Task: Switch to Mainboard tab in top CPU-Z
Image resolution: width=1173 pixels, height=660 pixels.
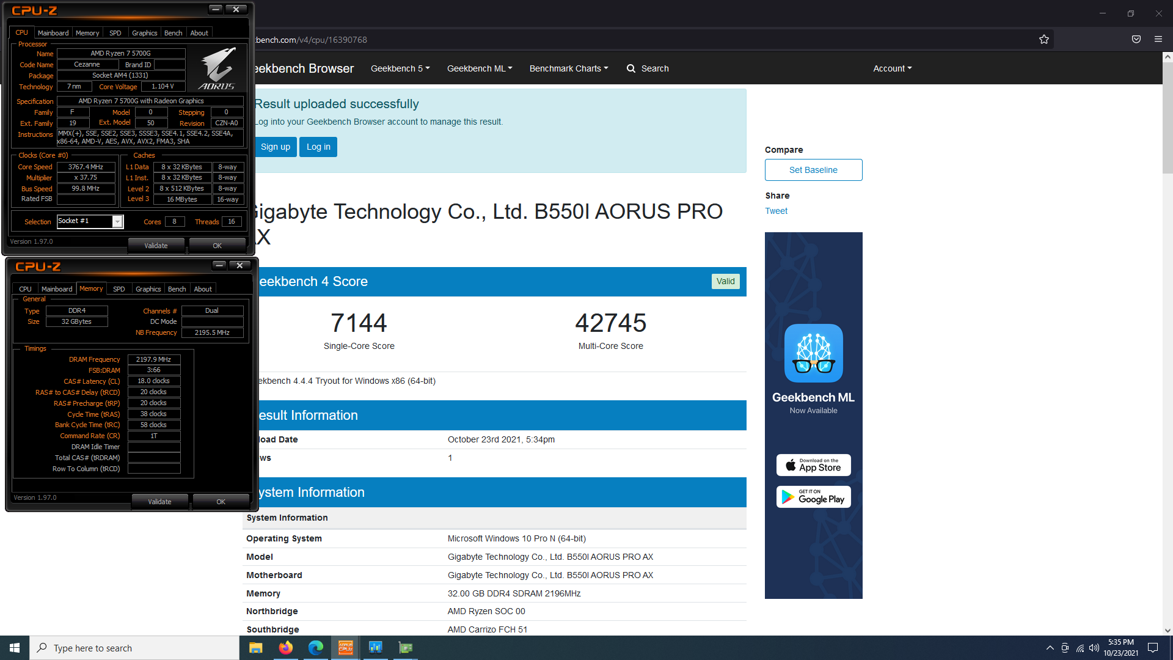Action: click(53, 33)
